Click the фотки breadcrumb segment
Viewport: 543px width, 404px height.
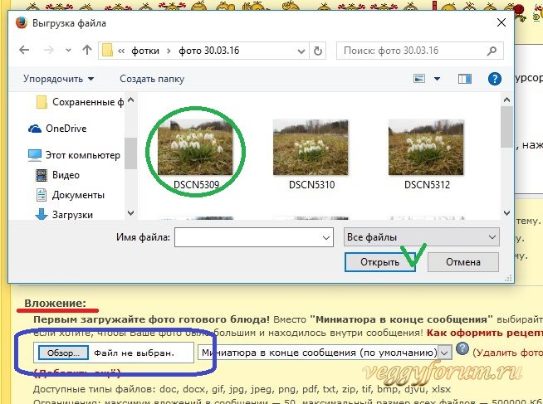point(145,51)
